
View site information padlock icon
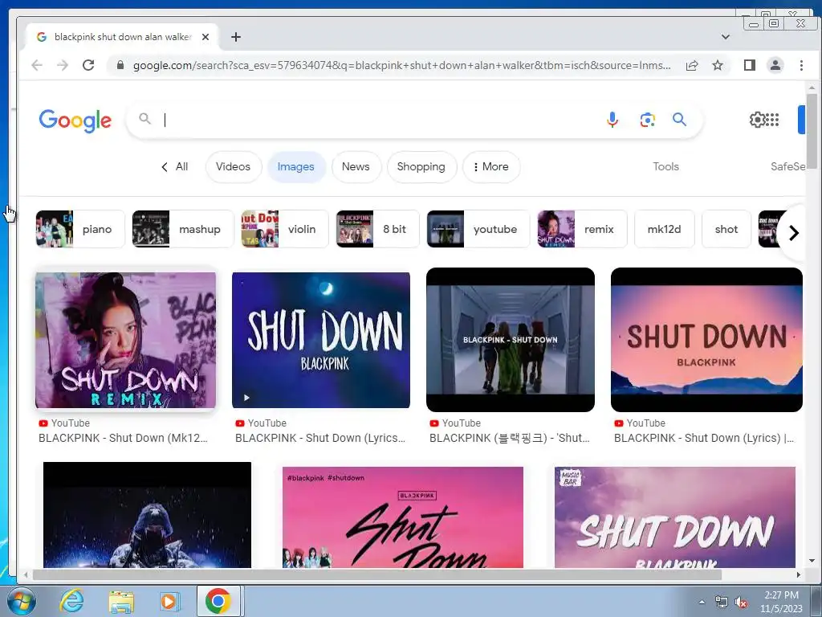coord(120,65)
